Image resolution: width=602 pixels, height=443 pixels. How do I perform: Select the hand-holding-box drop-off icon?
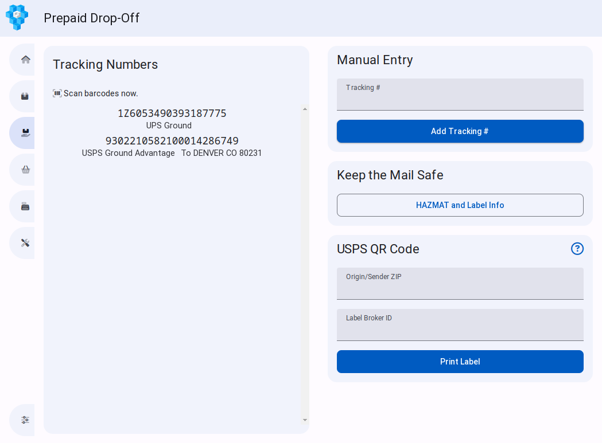pos(25,133)
